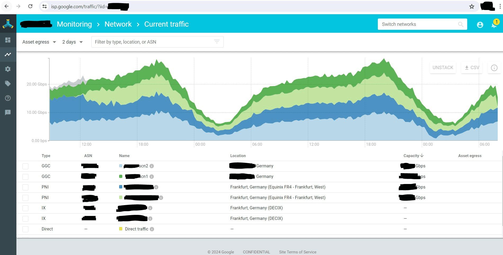The image size is (503, 255).
Task: Open the monitoring chart icon in sidebar
Action: click(x=8, y=54)
